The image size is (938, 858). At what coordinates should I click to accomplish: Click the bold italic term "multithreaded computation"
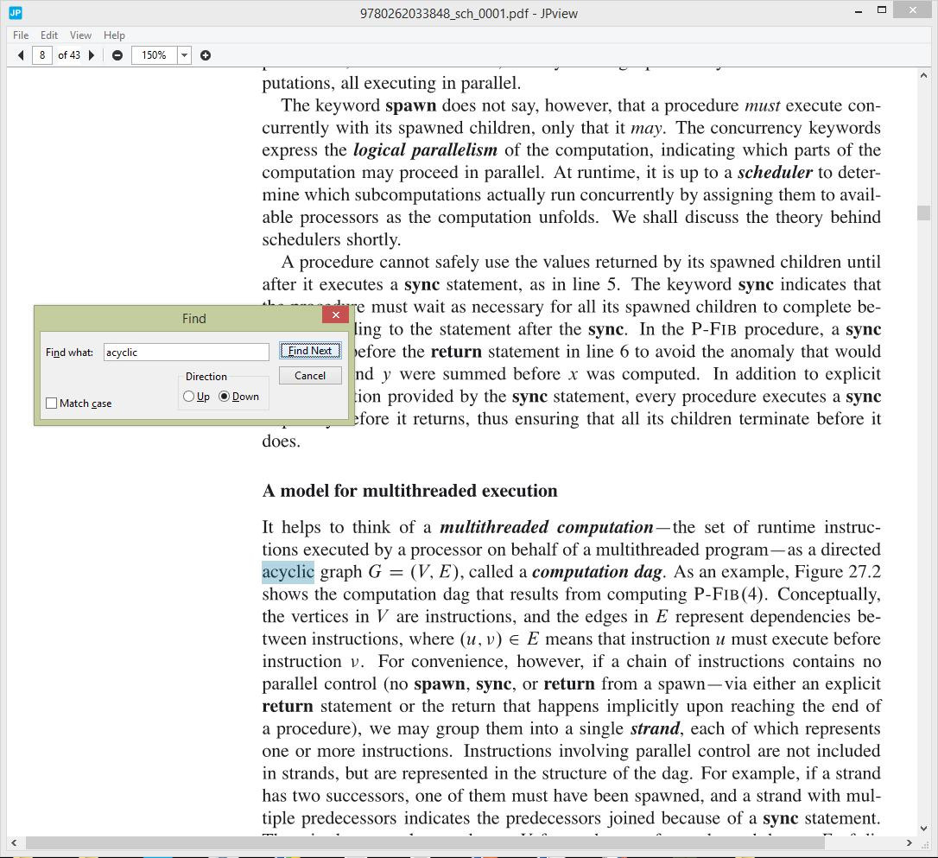click(546, 527)
